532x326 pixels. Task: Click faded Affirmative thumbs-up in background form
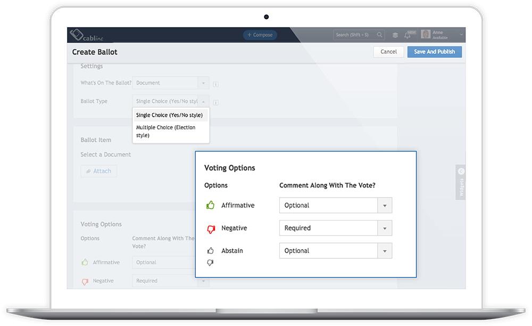85,262
